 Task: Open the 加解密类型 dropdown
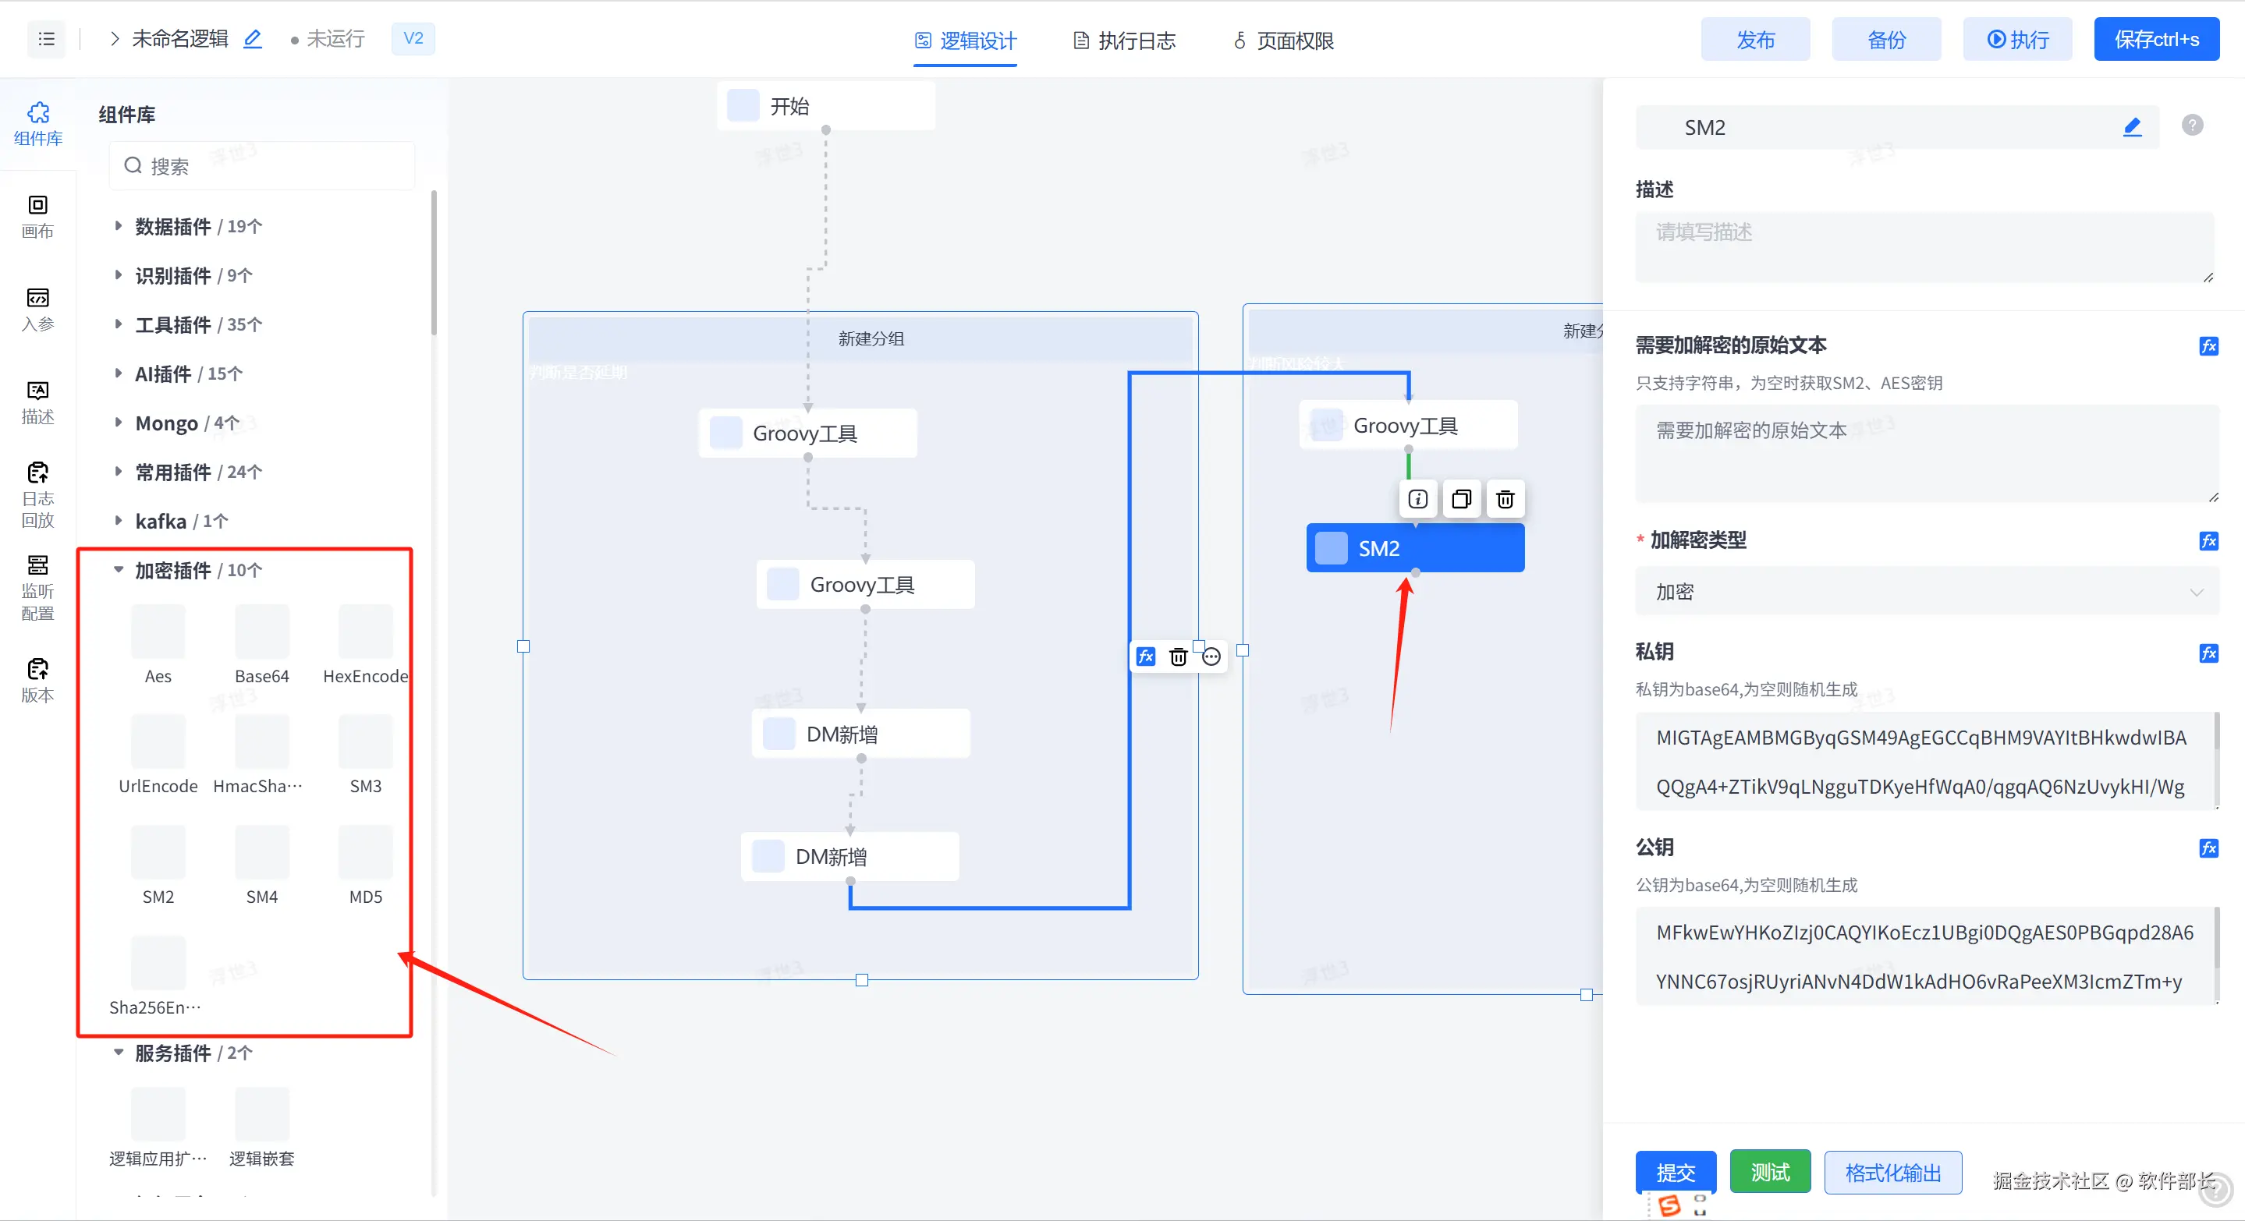(1926, 593)
